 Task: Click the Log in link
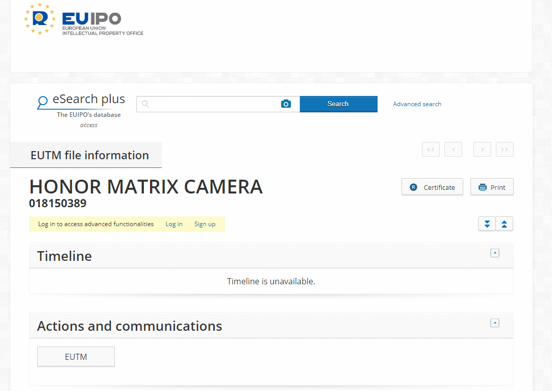174,224
